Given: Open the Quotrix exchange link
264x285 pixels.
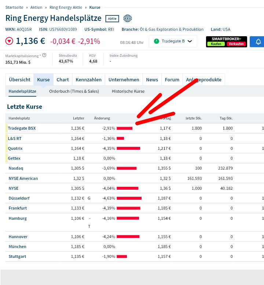Looking at the screenshot, I should pos(15,148).
